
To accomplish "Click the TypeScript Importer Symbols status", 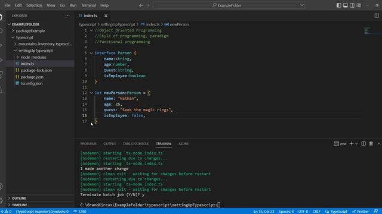I will pos(42,212).
